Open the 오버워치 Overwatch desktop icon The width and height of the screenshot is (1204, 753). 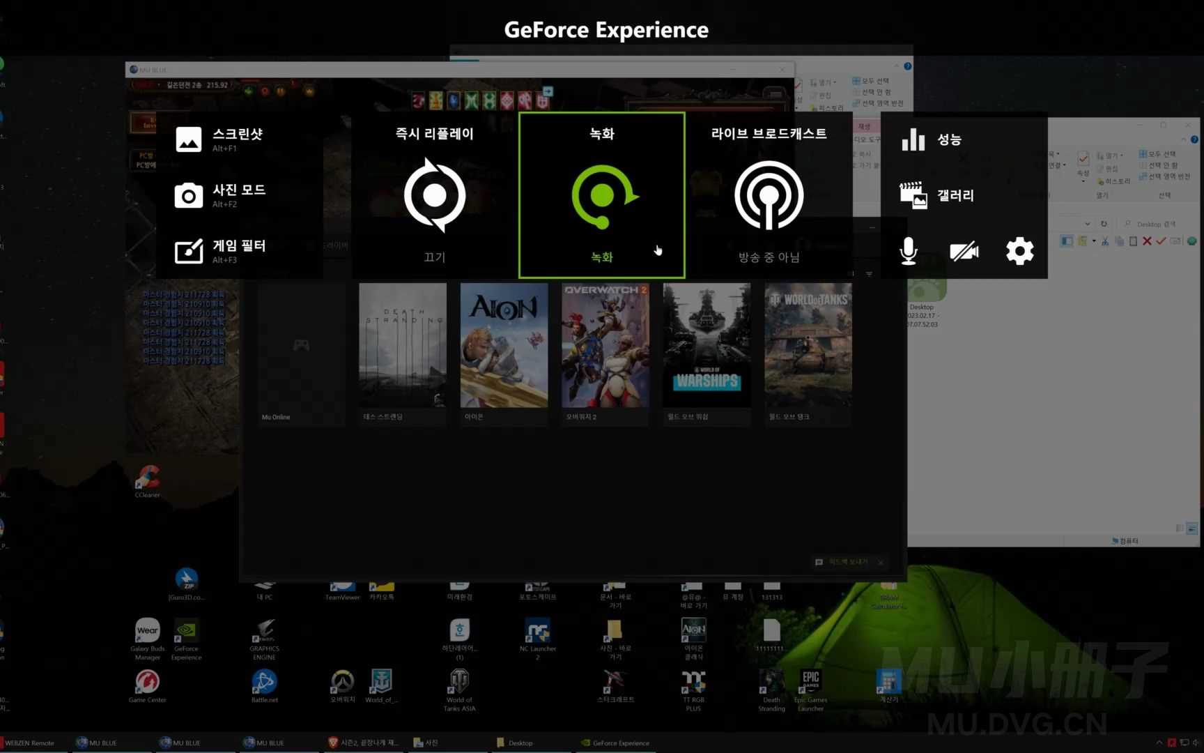[x=342, y=687]
